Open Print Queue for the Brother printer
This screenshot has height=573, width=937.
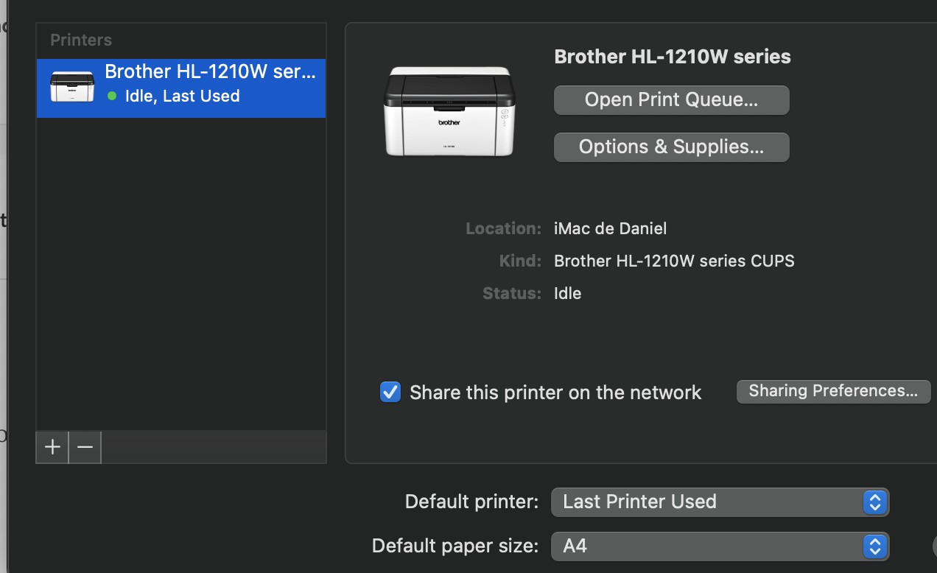[x=670, y=99]
